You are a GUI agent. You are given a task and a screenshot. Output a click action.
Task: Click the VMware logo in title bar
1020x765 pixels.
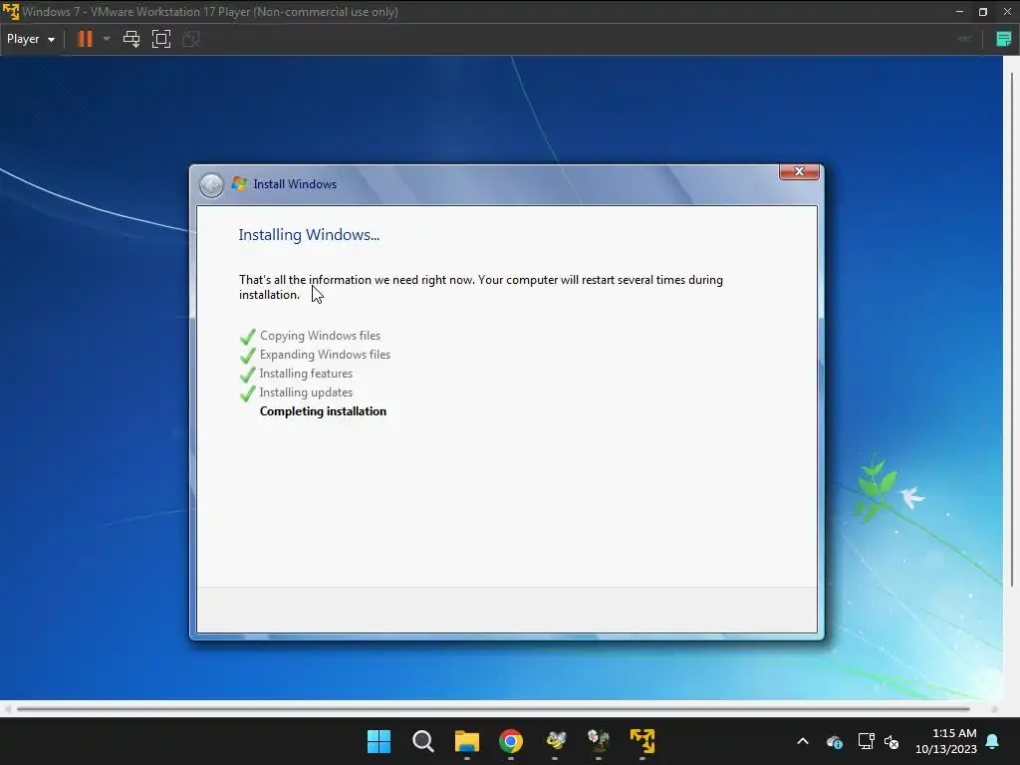pyautogui.click(x=11, y=12)
